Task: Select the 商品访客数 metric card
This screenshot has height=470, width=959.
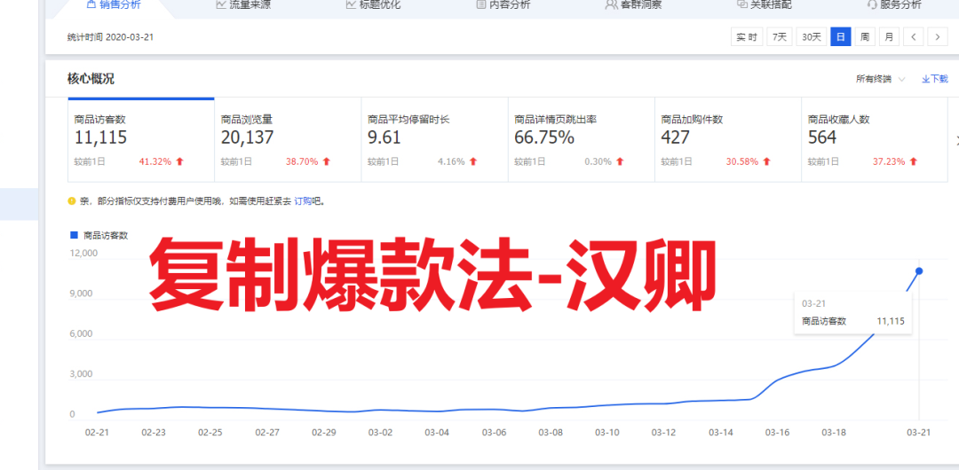Action: point(141,141)
